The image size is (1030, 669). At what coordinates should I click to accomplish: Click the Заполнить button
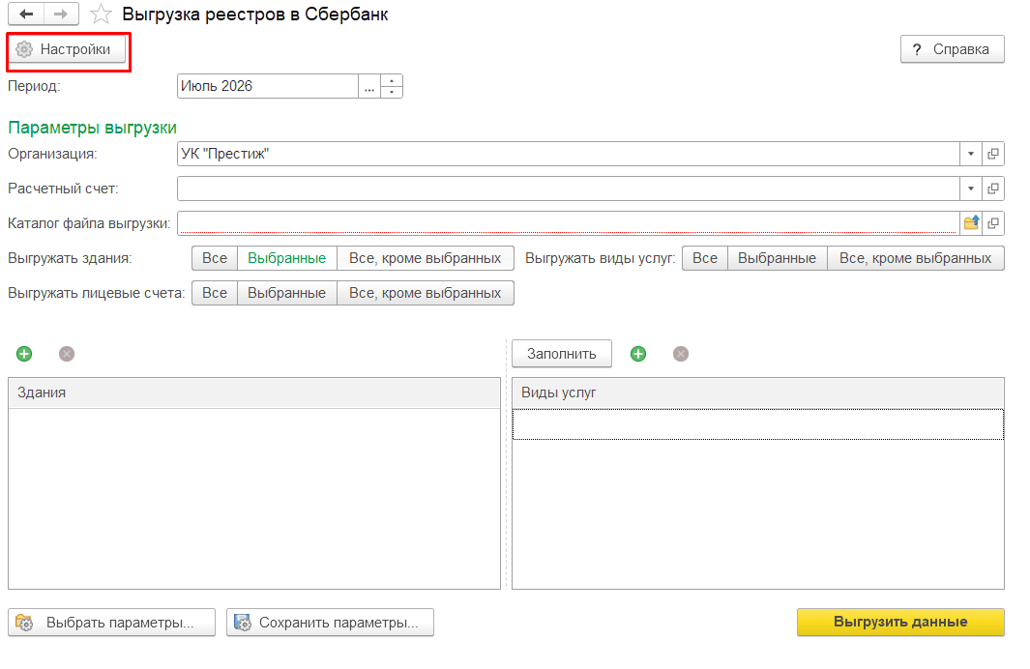pos(562,354)
